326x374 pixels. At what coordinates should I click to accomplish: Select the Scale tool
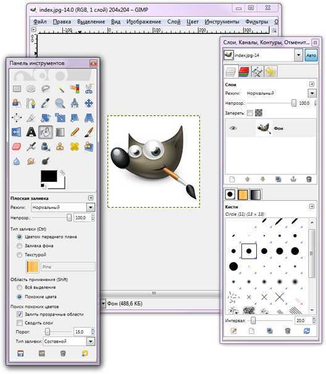pyautogui.click(x=60, y=118)
